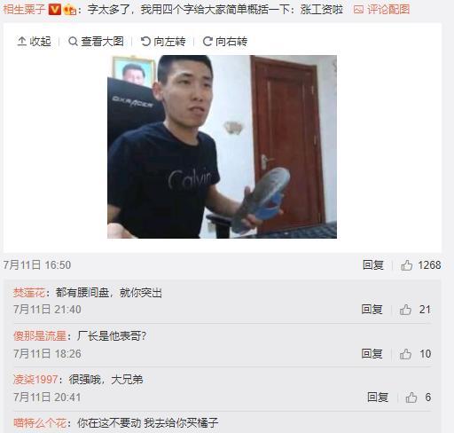Open user profile 凌柒1997

[x=35, y=380]
